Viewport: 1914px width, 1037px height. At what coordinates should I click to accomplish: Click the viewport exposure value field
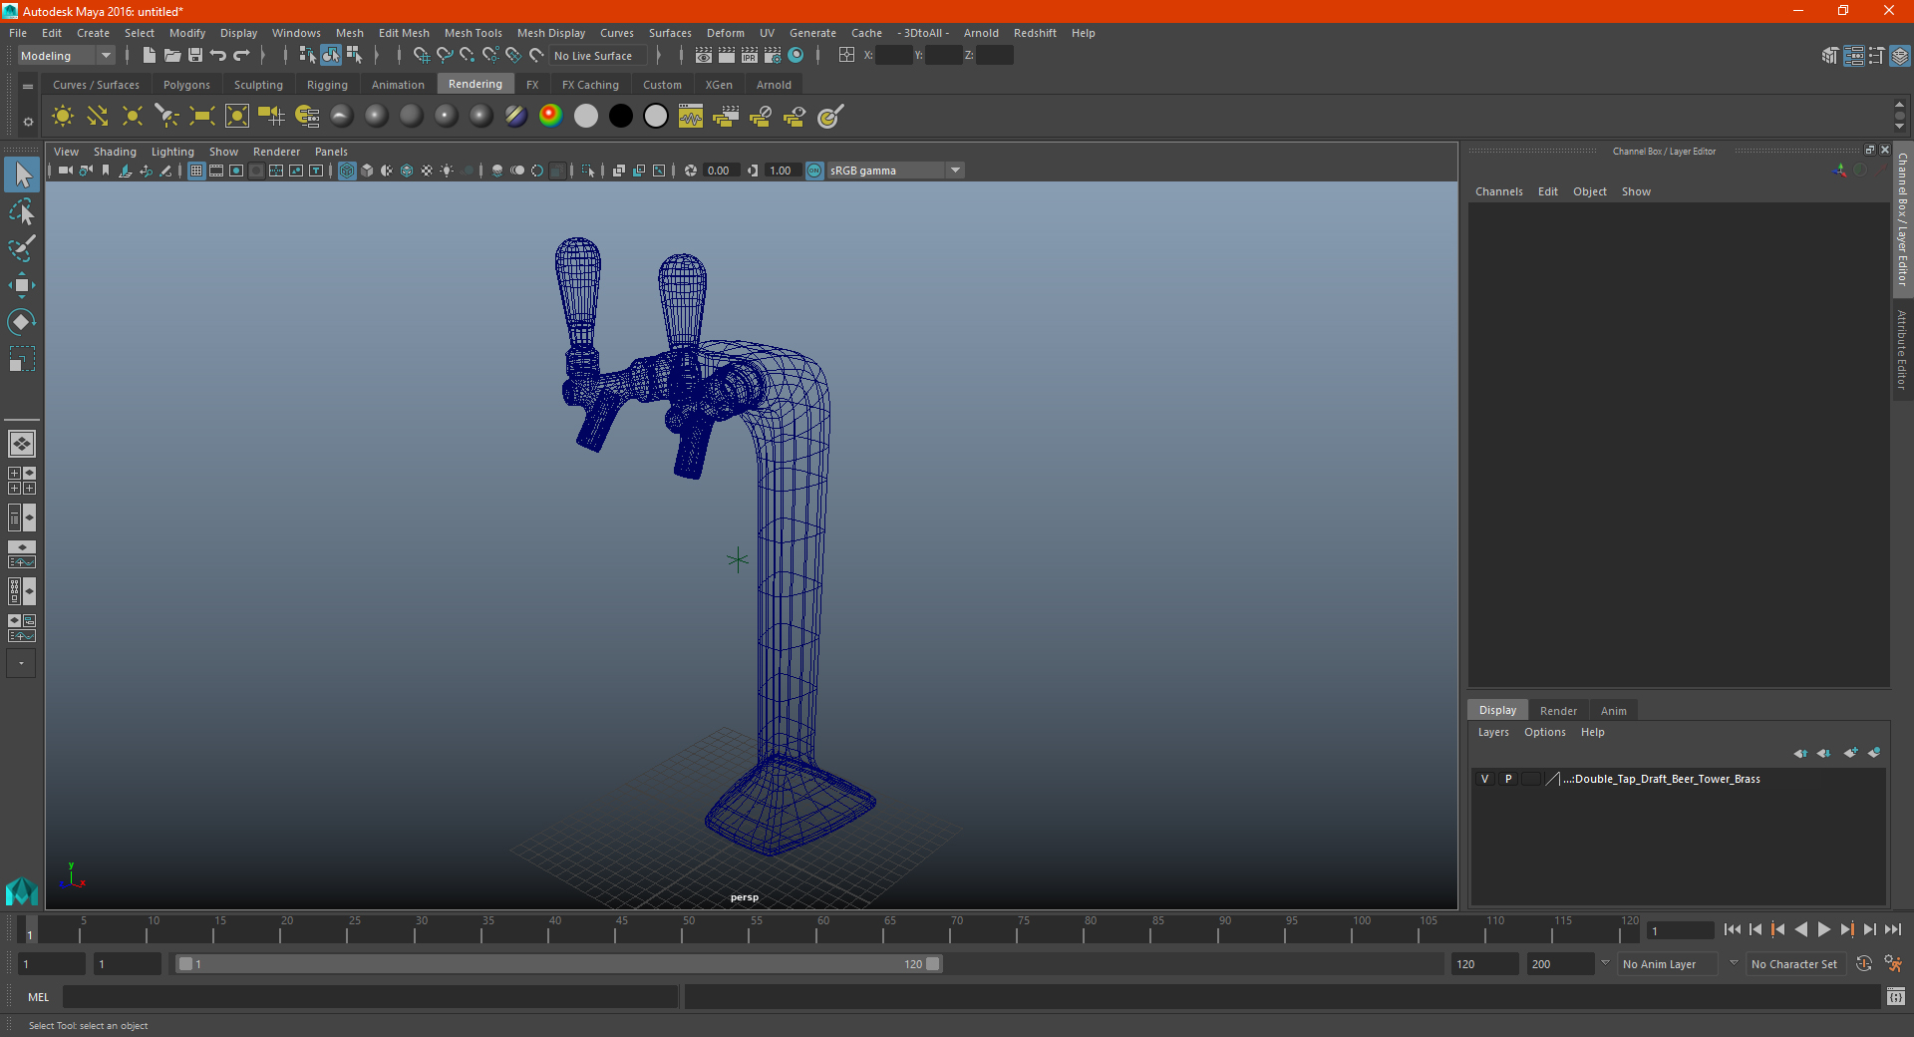721,171
